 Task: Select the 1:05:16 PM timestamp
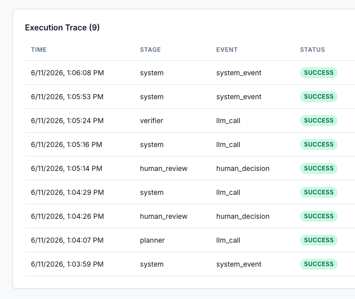[x=67, y=145]
